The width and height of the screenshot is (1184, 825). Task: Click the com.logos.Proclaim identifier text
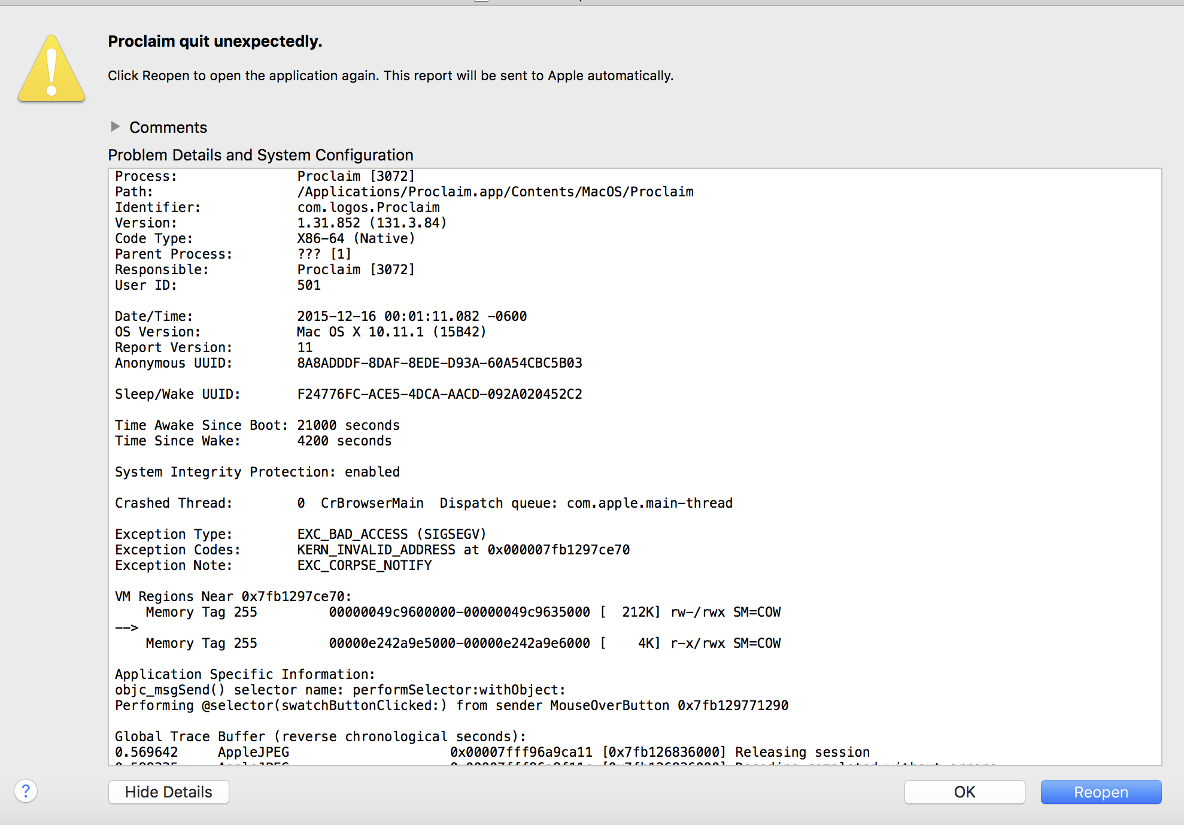tap(368, 207)
